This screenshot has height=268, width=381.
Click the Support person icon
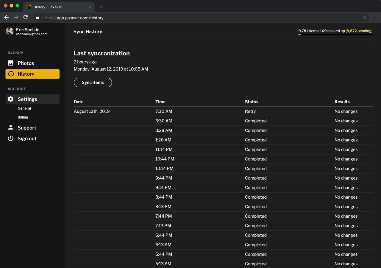click(11, 127)
